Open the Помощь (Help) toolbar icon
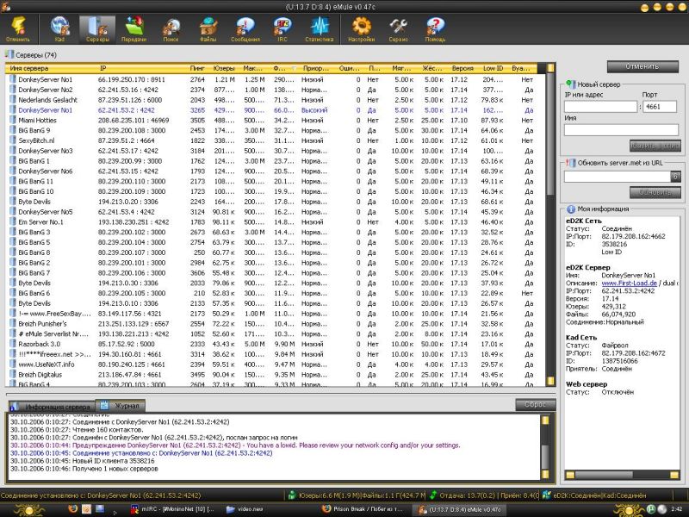 pos(435,29)
